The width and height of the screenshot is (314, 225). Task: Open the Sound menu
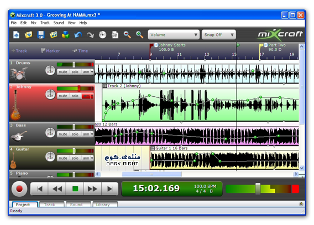click(59, 23)
